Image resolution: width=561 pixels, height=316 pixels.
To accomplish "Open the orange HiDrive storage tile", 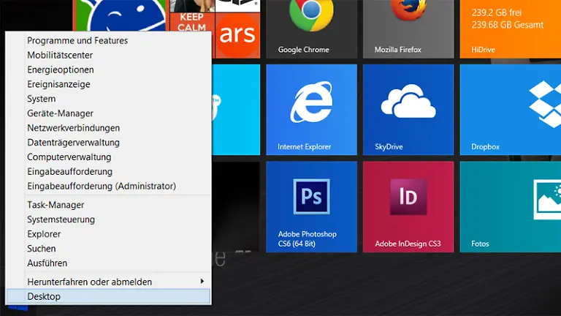I will click(510, 28).
